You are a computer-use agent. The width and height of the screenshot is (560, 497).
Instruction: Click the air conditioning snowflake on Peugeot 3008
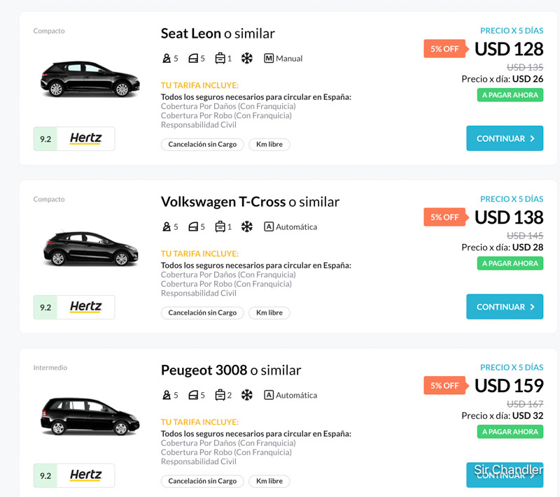246,396
